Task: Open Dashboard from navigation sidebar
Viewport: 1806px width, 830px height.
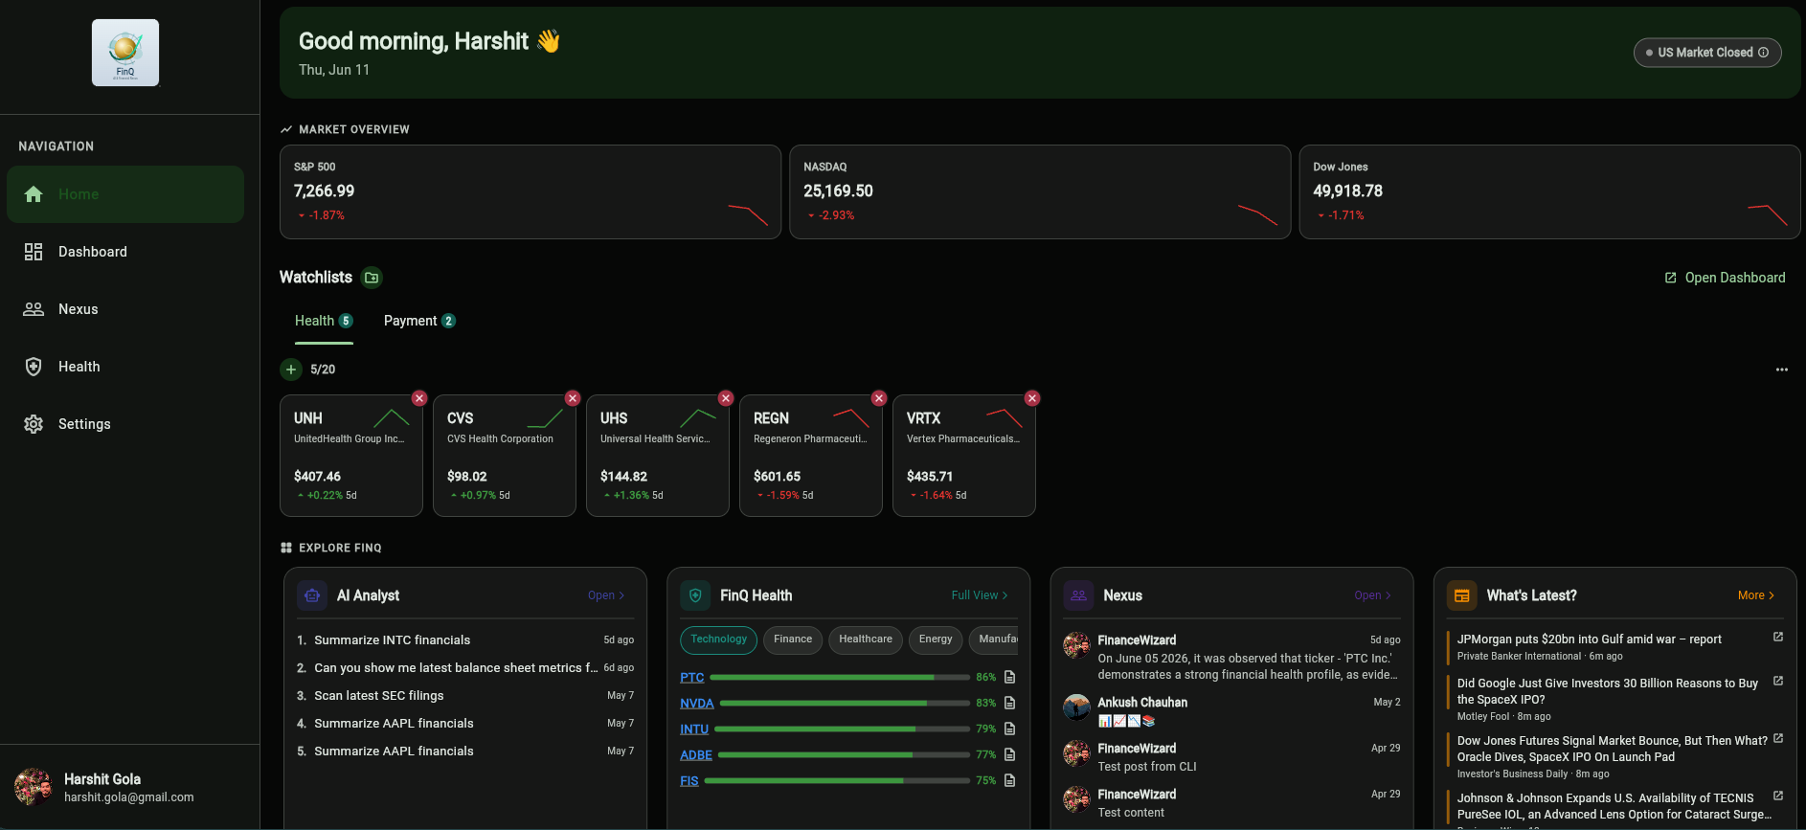Action: pos(125,252)
